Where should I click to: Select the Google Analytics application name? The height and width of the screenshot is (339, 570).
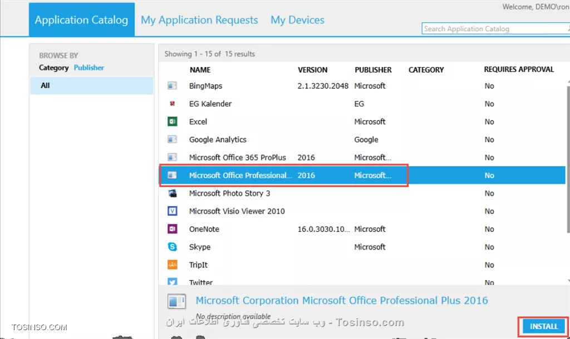218,139
